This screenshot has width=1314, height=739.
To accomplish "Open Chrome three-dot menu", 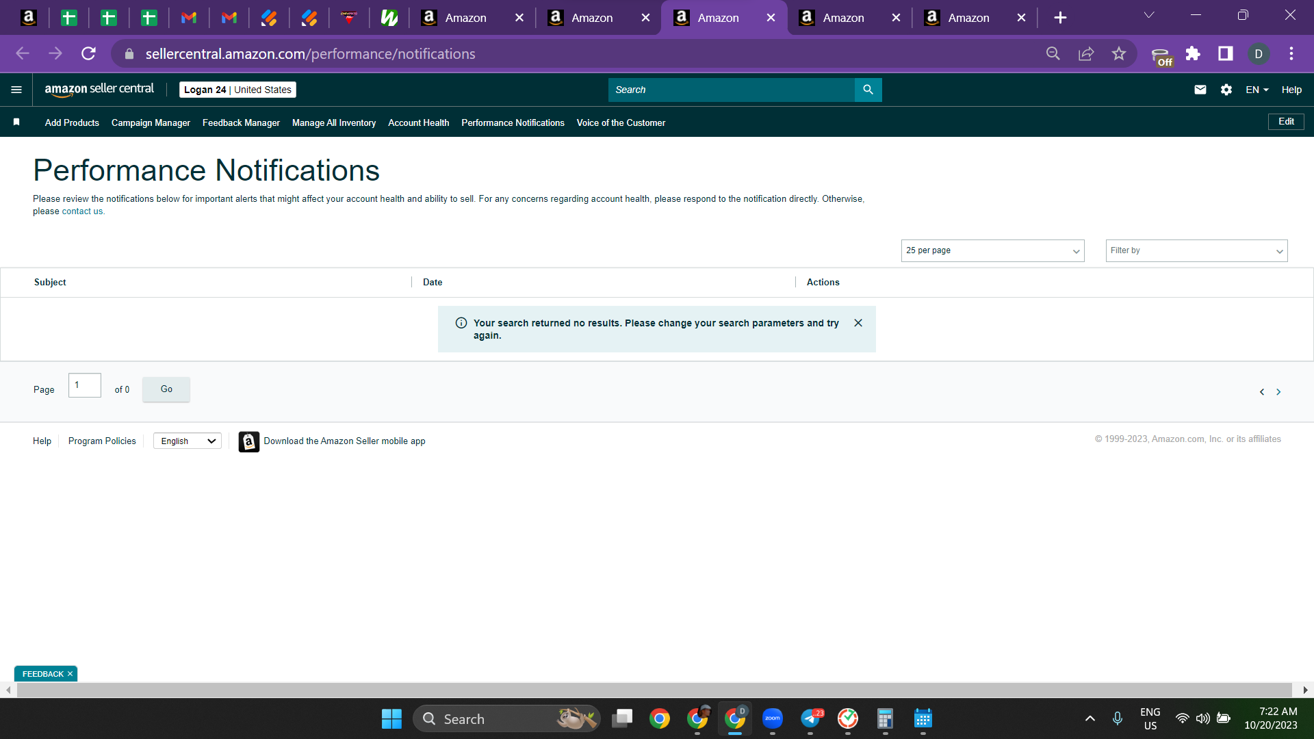I will [x=1291, y=53].
